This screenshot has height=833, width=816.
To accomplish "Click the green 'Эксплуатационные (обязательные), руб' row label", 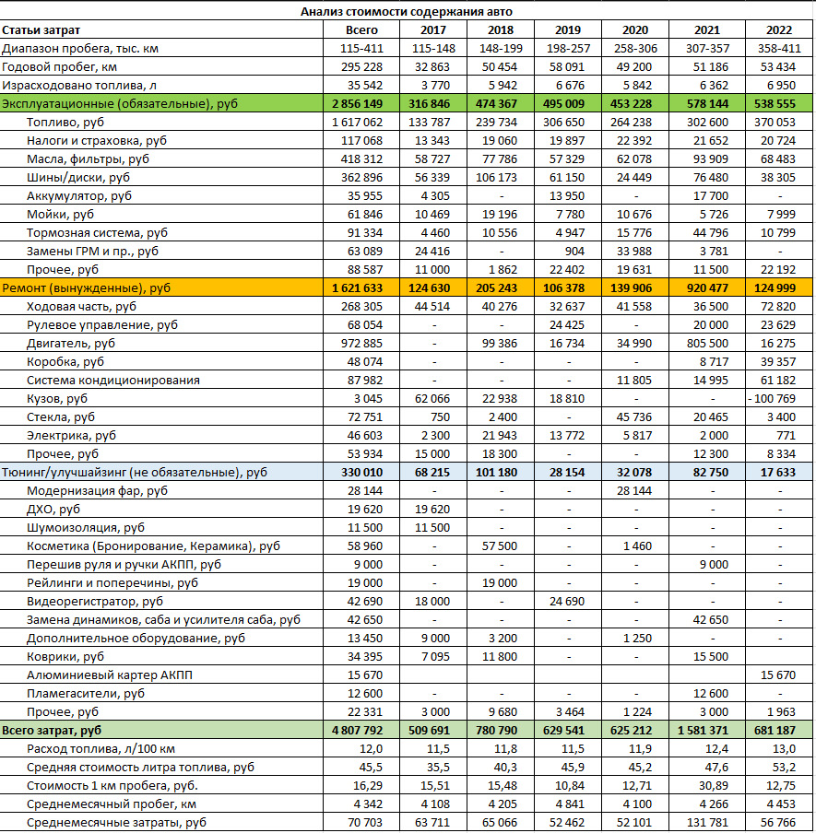I will pyautogui.click(x=120, y=103).
